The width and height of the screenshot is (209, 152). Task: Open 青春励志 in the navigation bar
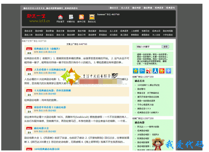[x=135, y=35]
